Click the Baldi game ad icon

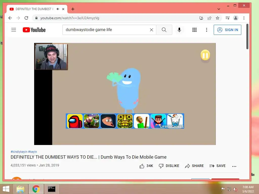[x=142, y=121]
